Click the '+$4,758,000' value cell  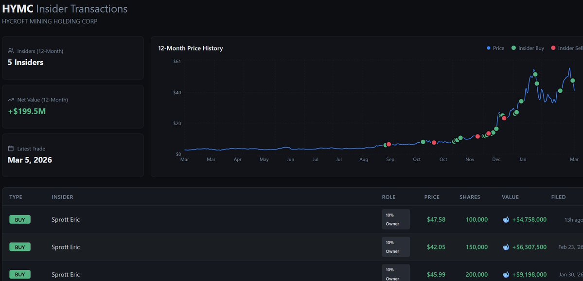(x=530, y=220)
